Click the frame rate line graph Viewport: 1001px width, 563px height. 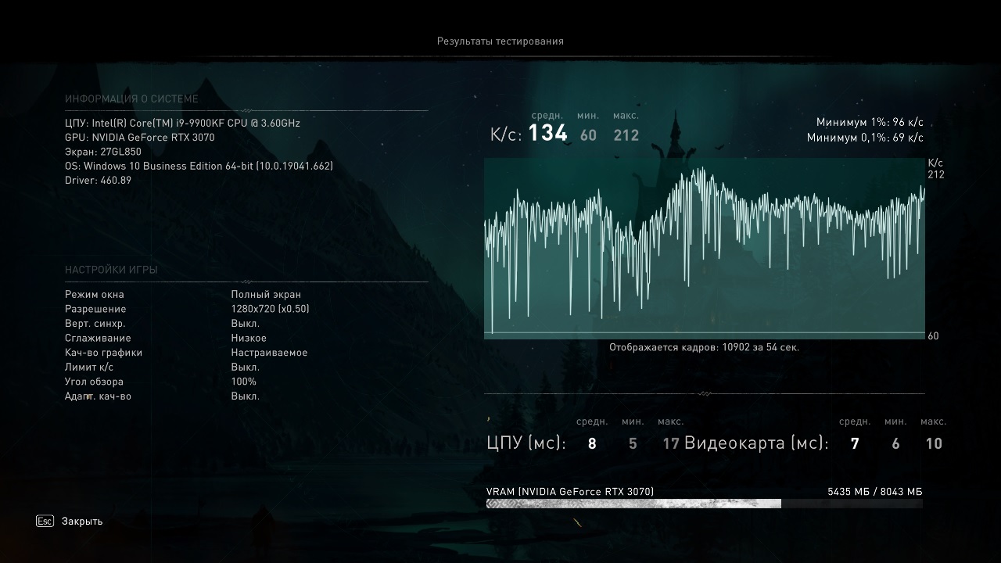(705, 249)
